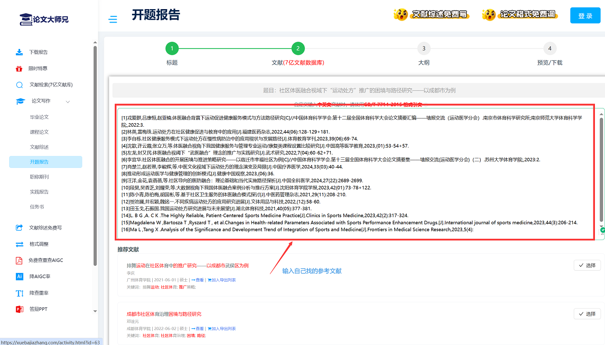Click the 免费查重查AIGC PDF icon

coord(20,261)
